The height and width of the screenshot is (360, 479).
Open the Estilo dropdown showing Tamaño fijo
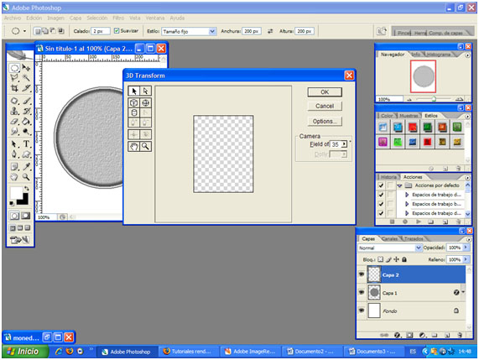[189, 31]
